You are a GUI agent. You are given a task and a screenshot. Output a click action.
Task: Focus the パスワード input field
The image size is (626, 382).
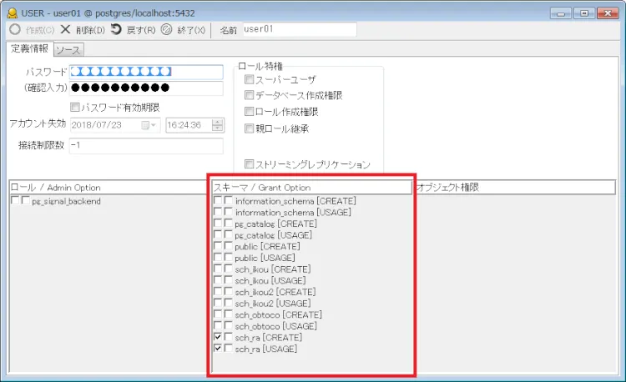click(x=146, y=72)
